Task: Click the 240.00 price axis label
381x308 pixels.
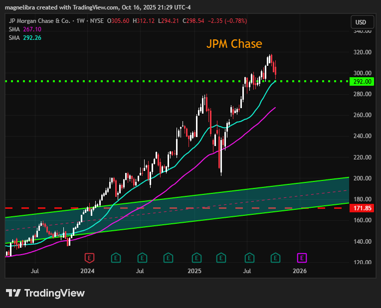Action: click(x=362, y=136)
